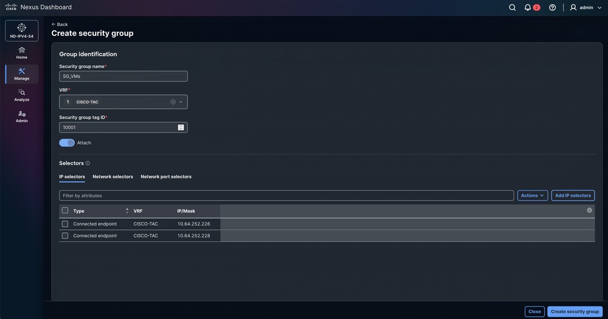Click the Close button

point(534,312)
